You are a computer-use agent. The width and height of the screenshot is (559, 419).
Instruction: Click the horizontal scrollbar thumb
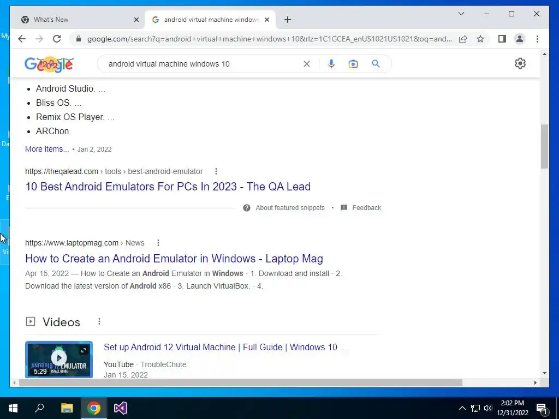[241, 382]
